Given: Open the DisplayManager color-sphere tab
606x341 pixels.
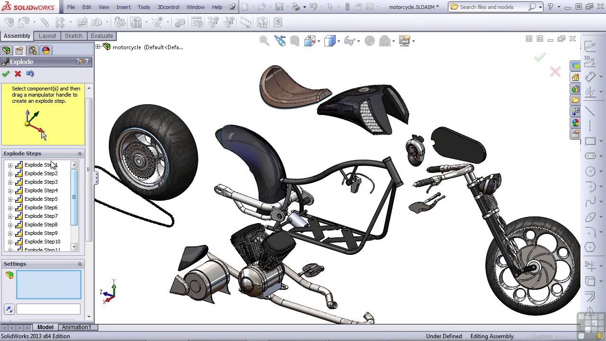Looking at the screenshot, I should click(46, 50).
